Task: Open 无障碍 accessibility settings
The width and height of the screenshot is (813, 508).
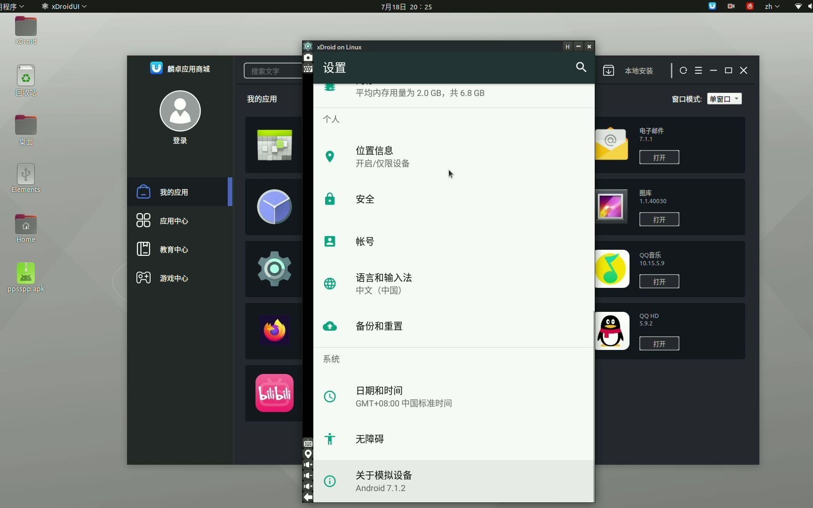Action: [x=454, y=439]
